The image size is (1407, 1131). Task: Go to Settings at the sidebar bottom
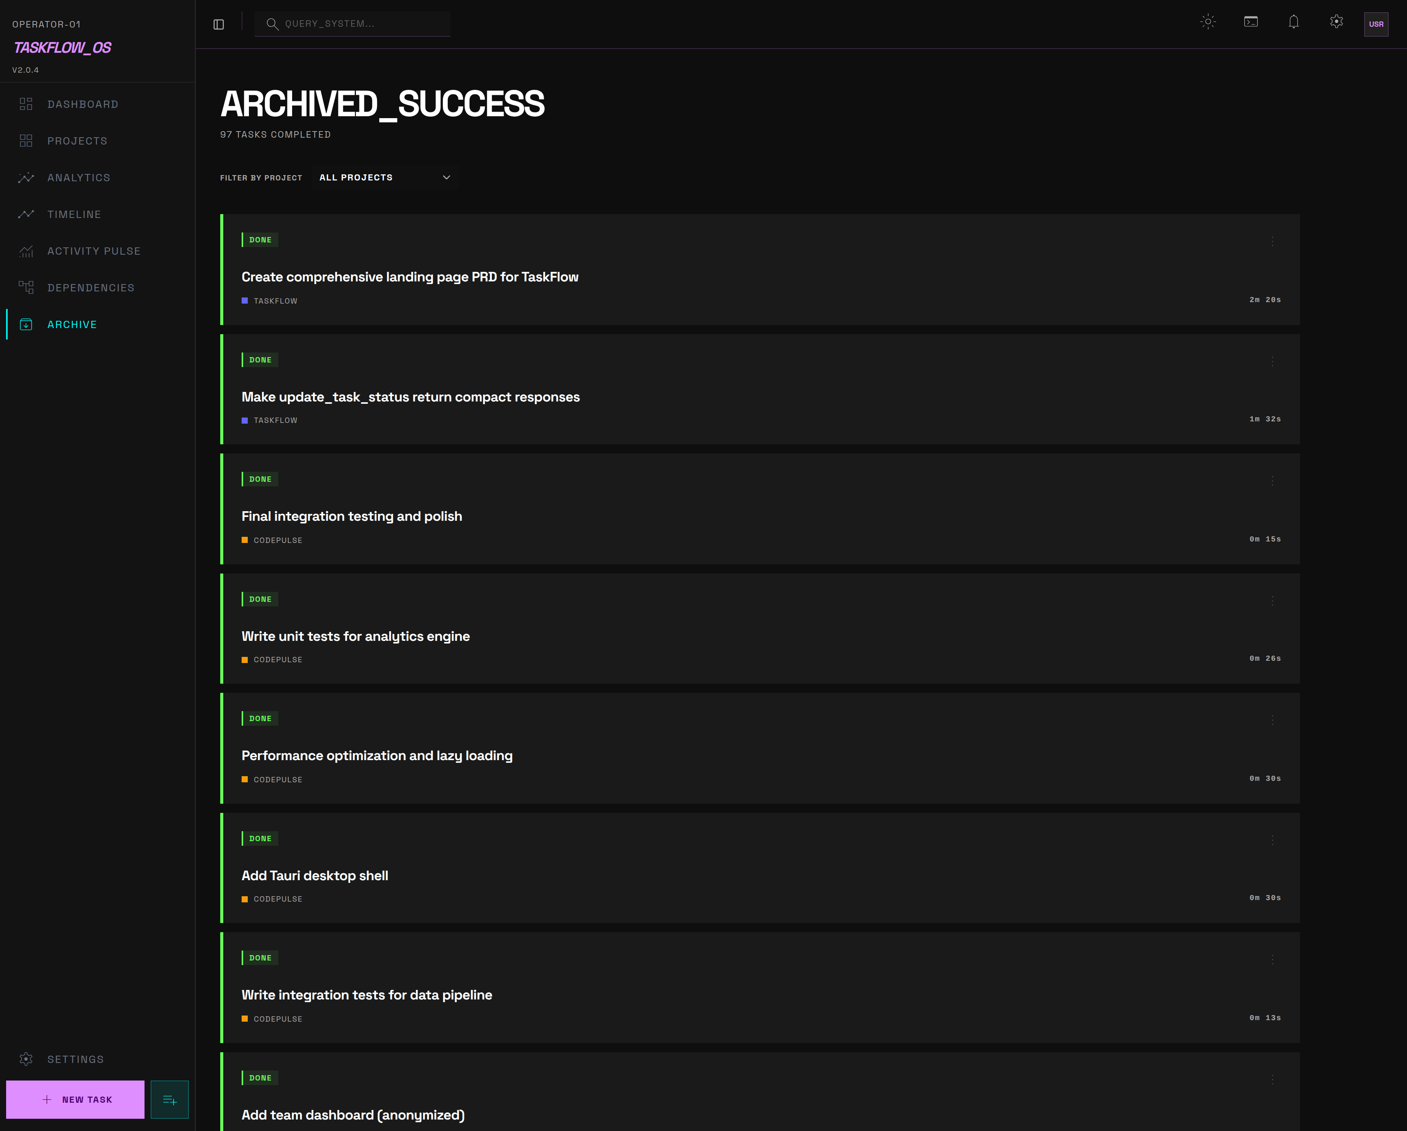[x=75, y=1059]
